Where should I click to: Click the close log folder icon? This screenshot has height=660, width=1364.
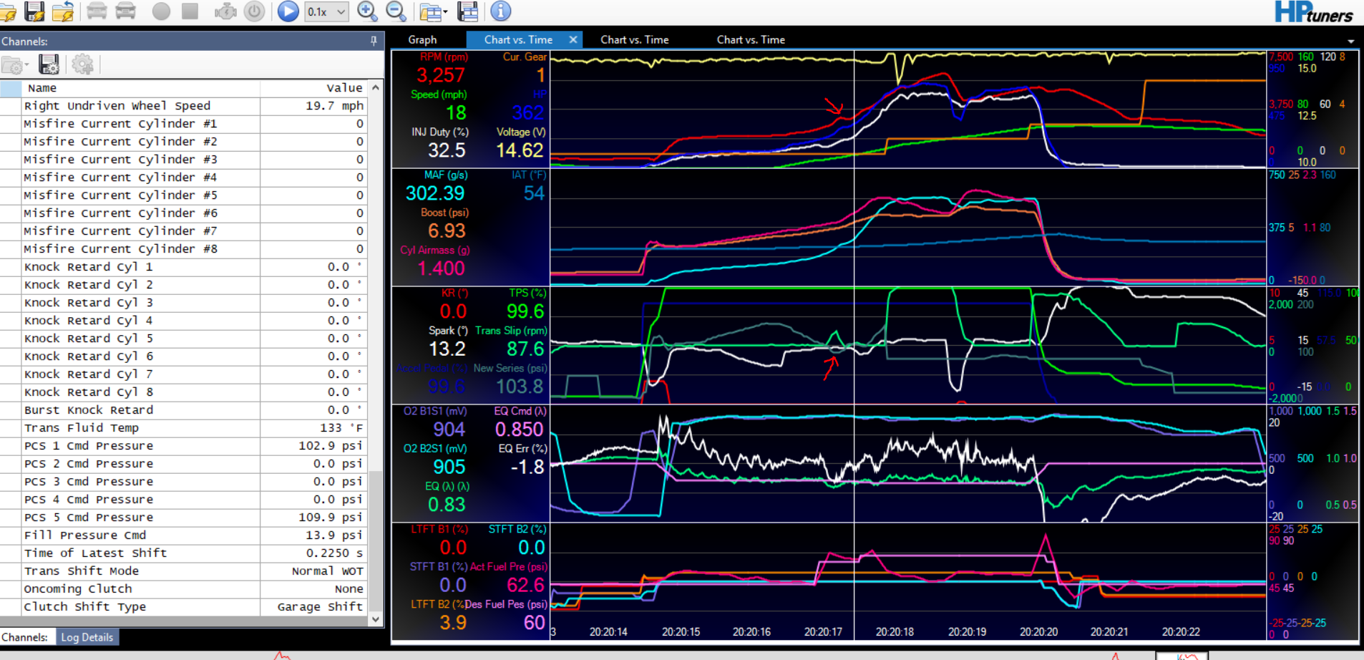point(63,11)
